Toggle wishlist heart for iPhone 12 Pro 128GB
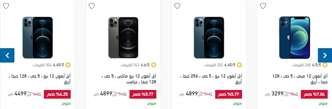Viewport: 332px width, 109px height. [x=6, y=6]
